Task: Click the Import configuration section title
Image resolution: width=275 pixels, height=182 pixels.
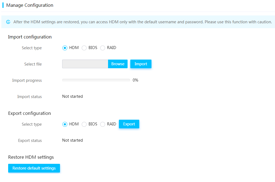Action: (x=30, y=37)
